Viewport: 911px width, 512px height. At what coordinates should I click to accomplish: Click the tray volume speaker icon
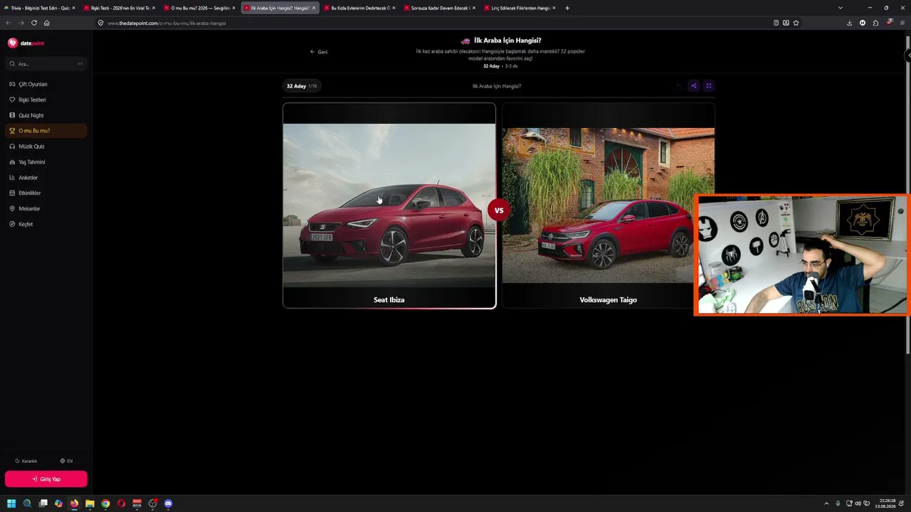[858, 503]
